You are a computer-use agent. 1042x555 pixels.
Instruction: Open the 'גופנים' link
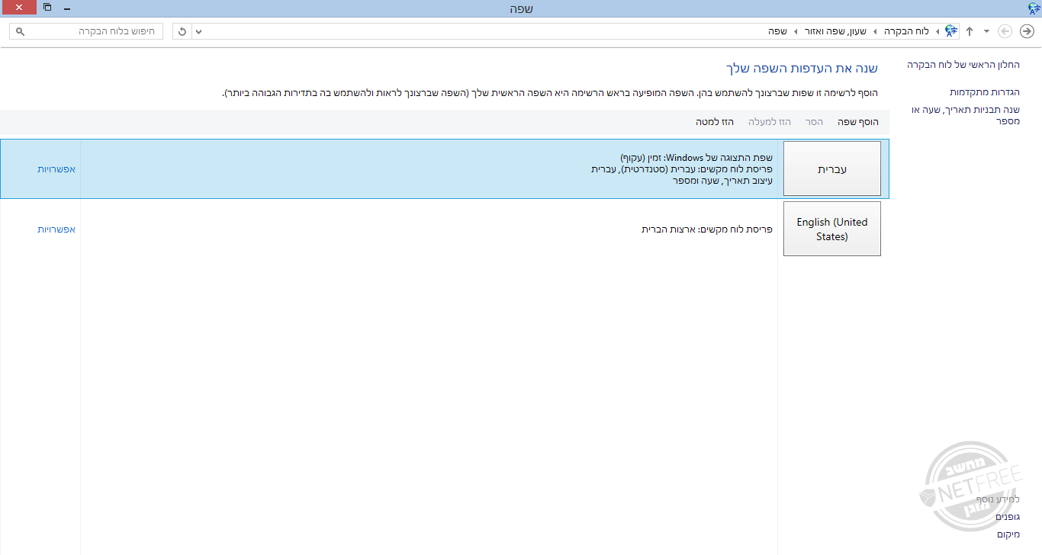click(x=1008, y=517)
